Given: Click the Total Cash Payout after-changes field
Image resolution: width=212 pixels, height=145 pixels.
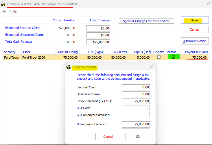Looking at the screenshot, I should click(x=98, y=42).
